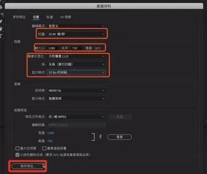Click the 视频预览 section heading
The width and height of the screenshot is (207, 174).
21,110
